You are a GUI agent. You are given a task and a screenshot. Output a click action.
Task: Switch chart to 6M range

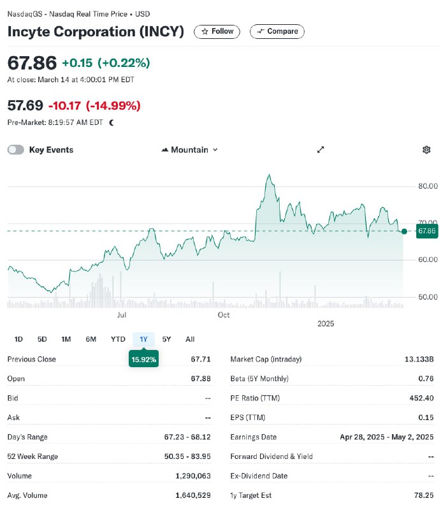pyautogui.click(x=90, y=339)
